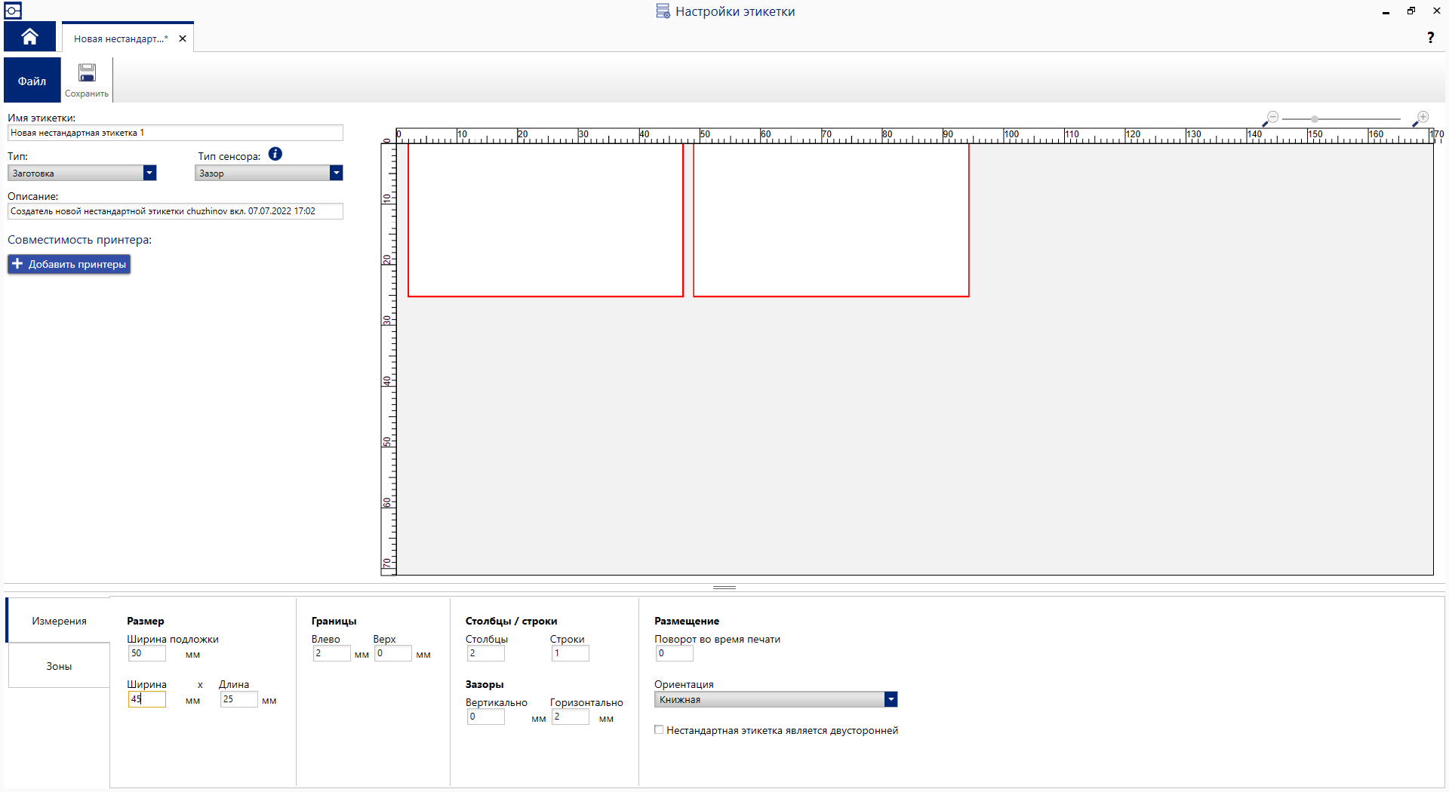Viewport: 1449px width, 792px height.
Task: Expand the Тип сенсора dropdown
Action: pos(336,173)
